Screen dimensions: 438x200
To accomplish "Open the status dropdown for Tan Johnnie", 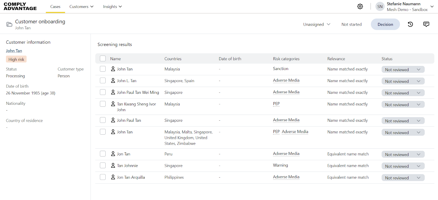I will coord(403,166).
